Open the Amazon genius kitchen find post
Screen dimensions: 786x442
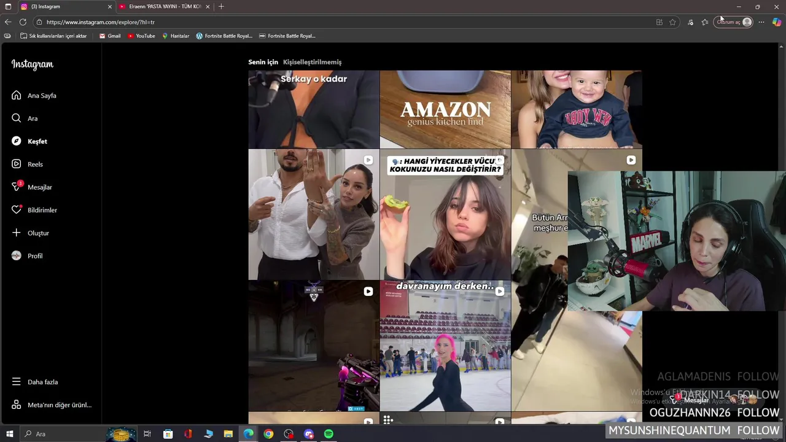tap(445, 109)
